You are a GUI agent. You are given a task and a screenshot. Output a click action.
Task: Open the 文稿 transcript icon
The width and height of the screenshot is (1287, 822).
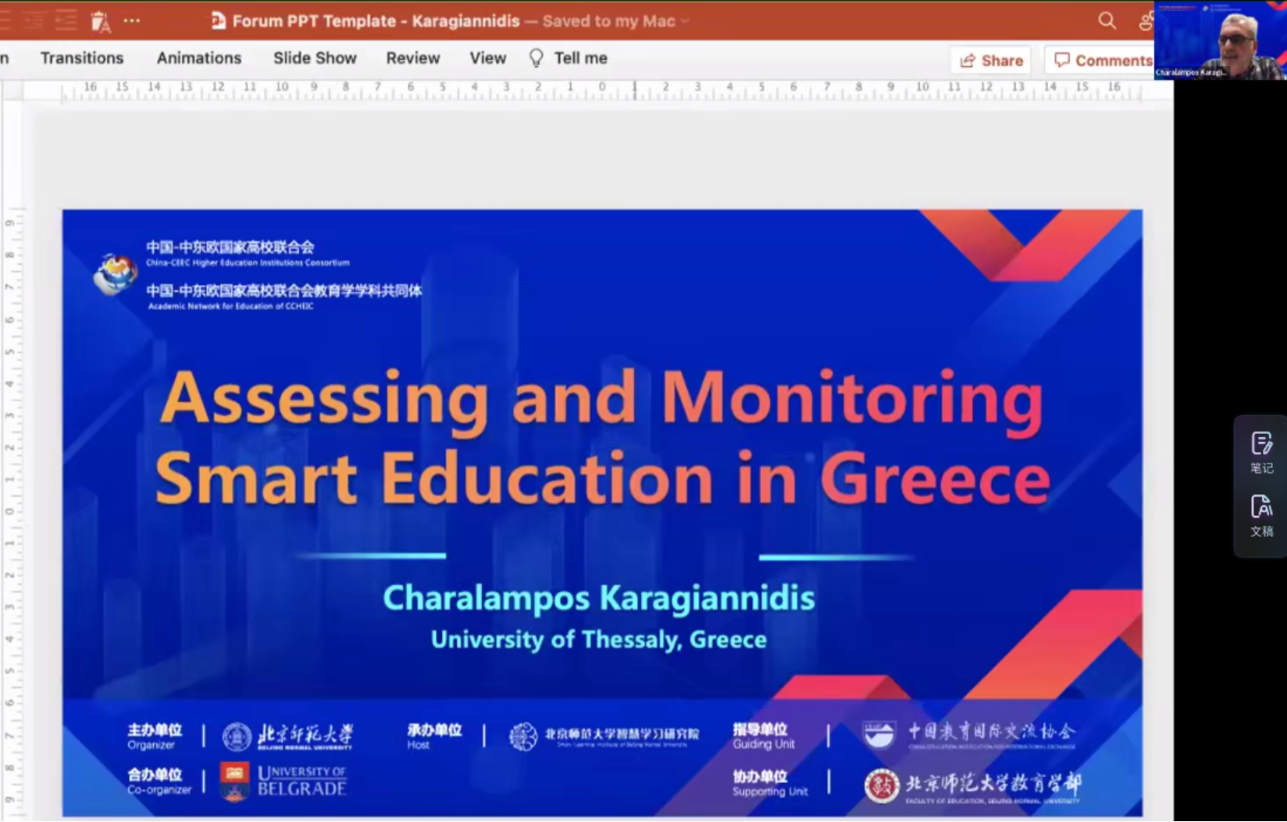coord(1261,515)
